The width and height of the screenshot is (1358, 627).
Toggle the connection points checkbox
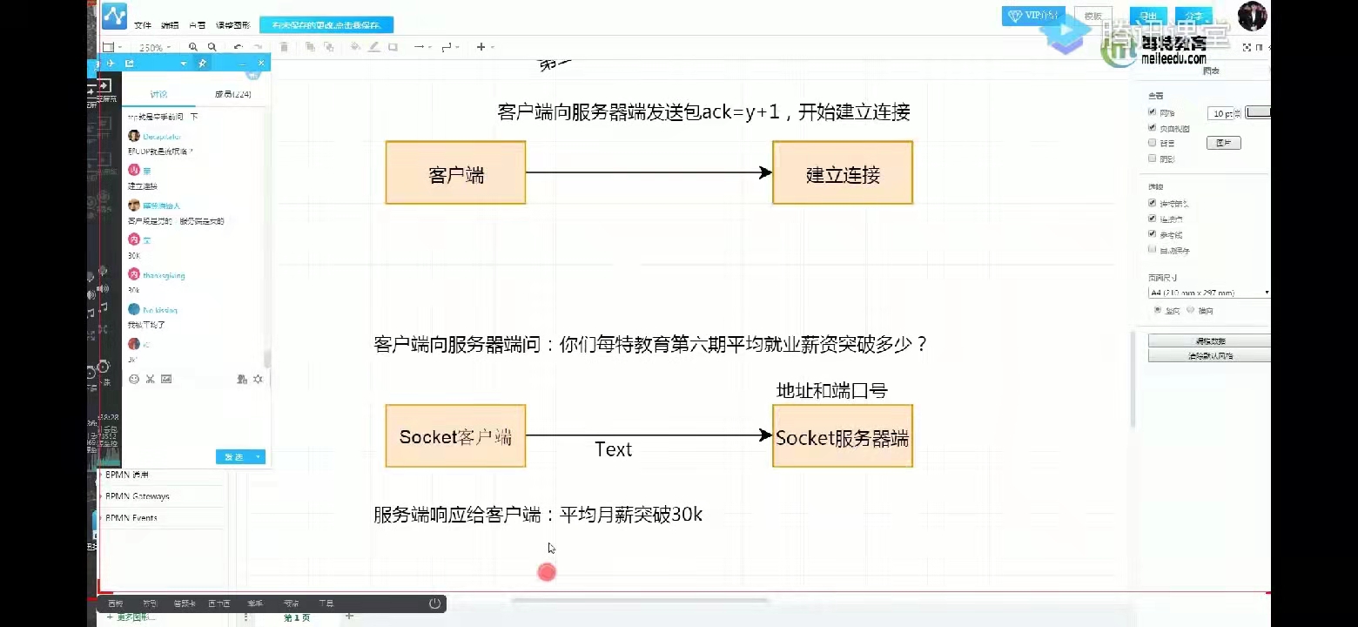pos(1153,219)
